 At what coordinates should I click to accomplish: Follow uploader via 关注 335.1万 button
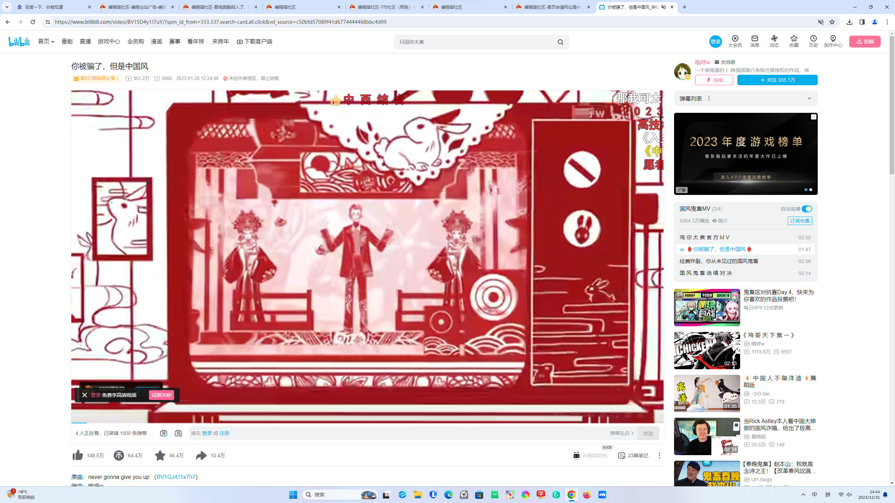click(x=778, y=80)
